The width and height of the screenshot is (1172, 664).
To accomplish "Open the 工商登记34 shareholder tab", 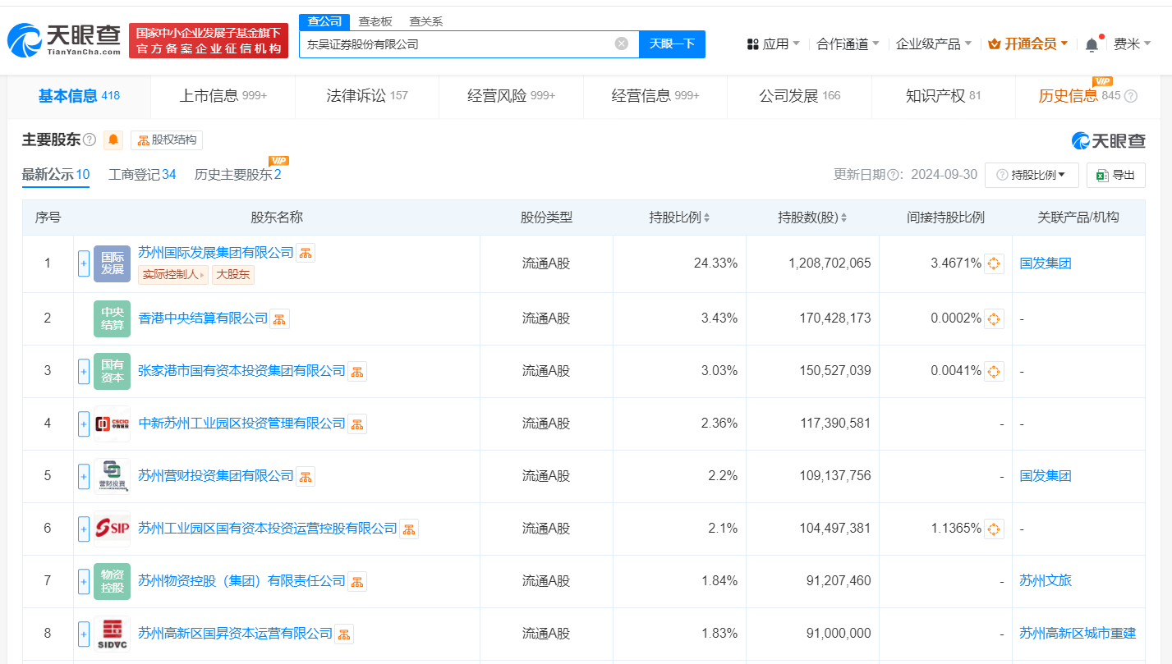I will click(x=141, y=174).
